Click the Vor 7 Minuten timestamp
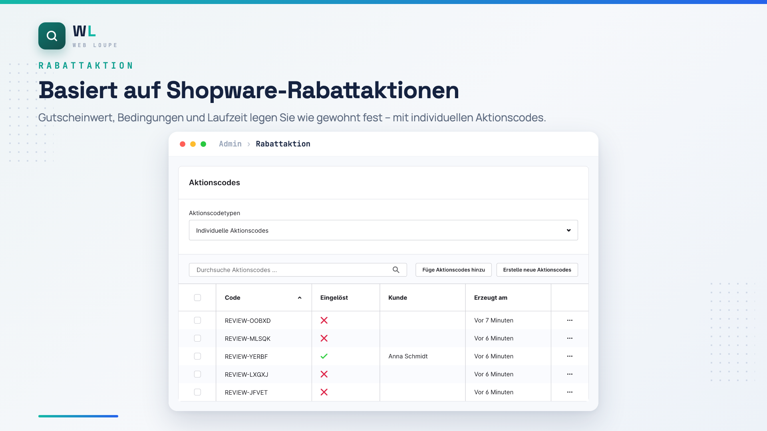The image size is (767, 431). (x=494, y=320)
